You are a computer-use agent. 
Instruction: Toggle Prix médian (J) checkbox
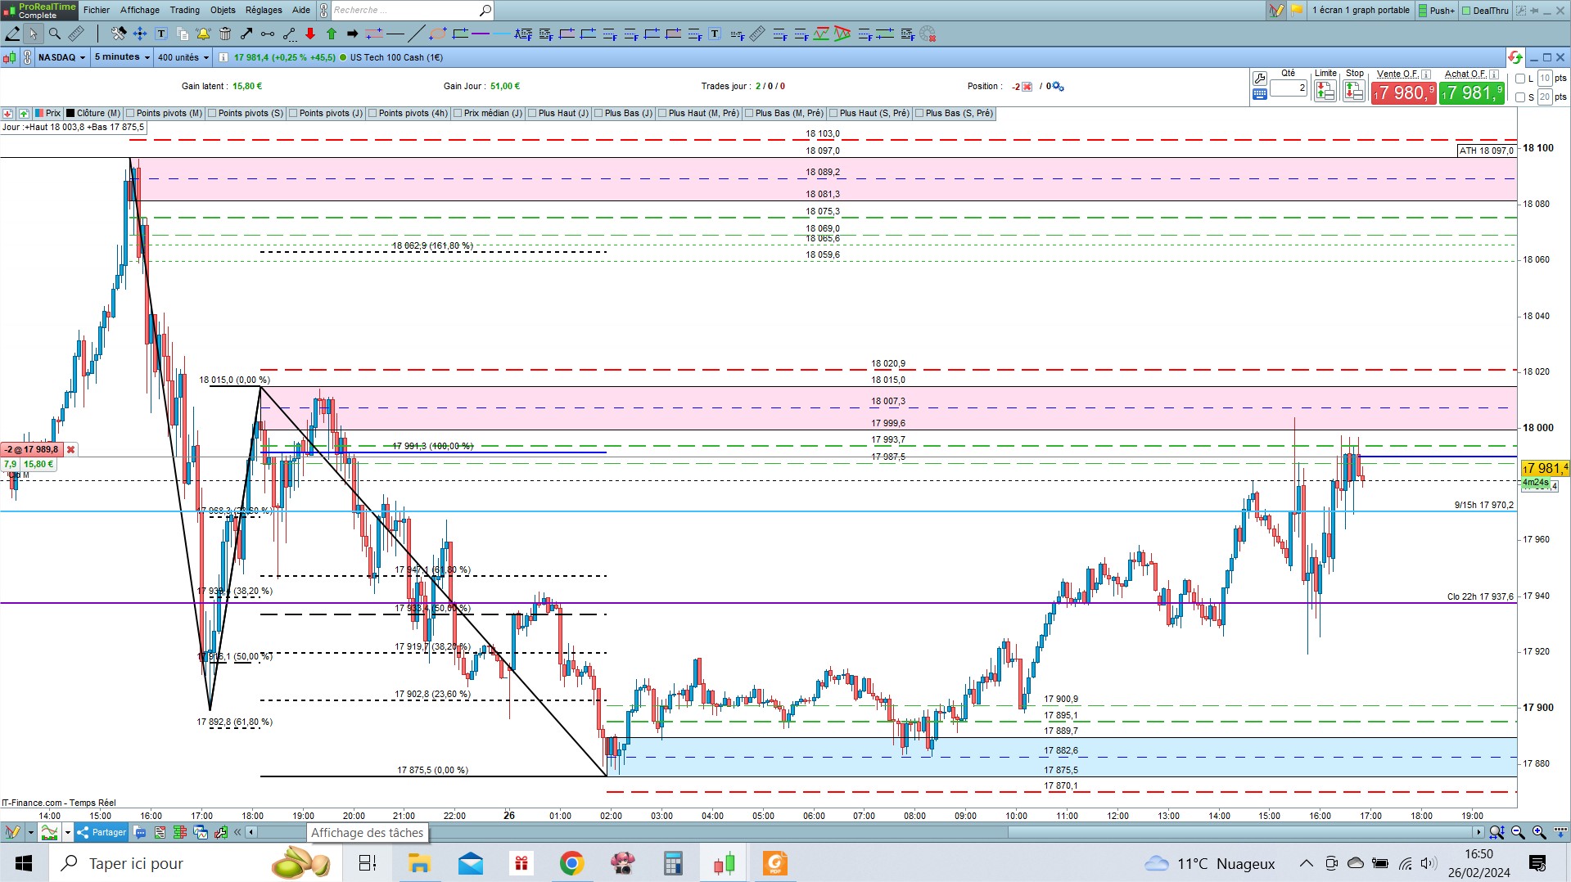coord(458,114)
